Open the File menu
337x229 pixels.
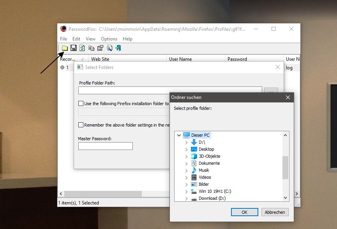64,39
